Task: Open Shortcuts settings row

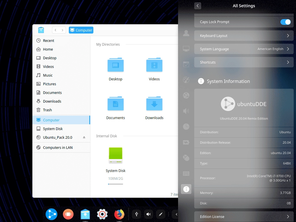Action: click(244, 62)
